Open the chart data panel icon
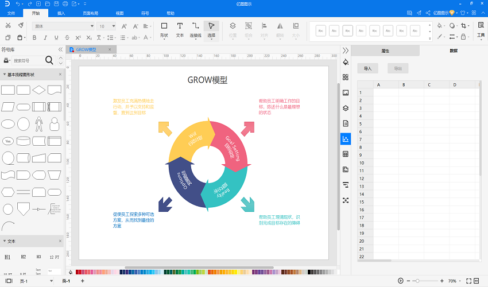Viewport: 488px width, 287px height. coord(346,139)
